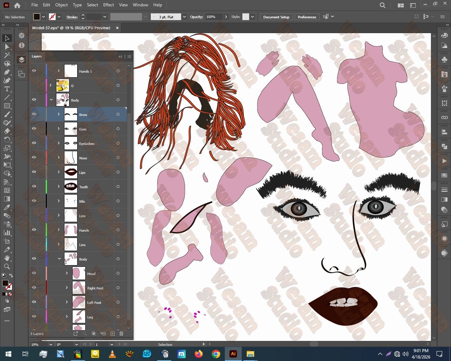Open the graphic Style dropdown
451x361 pixels.
point(252,17)
